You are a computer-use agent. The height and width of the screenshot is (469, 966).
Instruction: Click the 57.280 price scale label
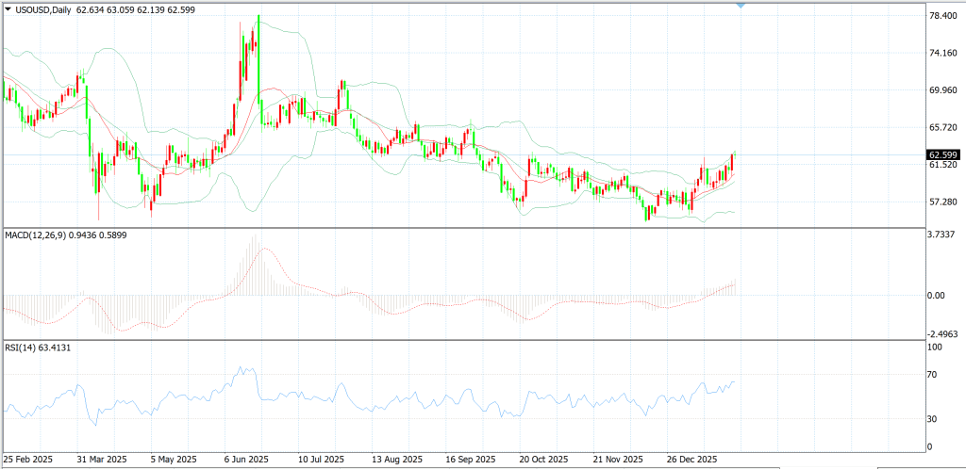tap(943, 202)
